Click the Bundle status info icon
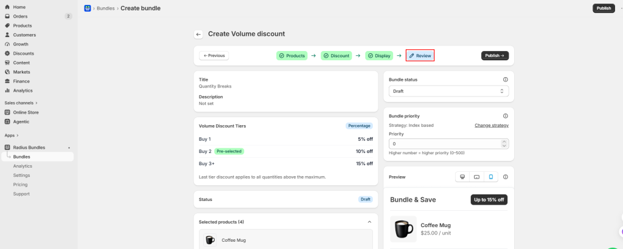 (506, 80)
